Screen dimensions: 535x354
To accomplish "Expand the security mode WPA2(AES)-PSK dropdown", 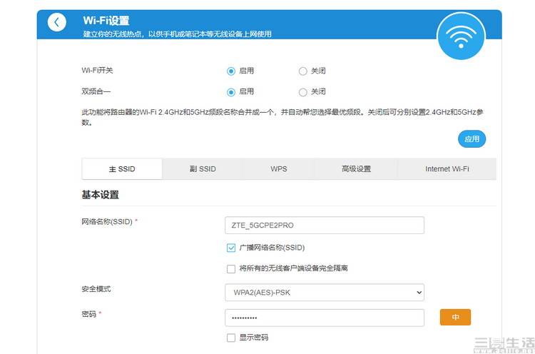I will click(324, 293).
